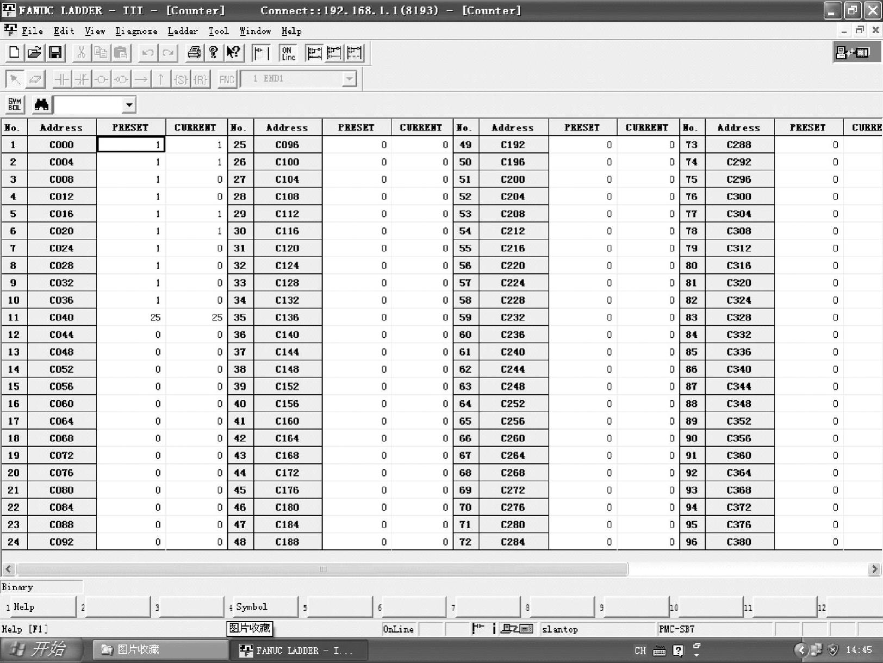Viewport: 883px width, 663px height.
Task: Click the third ladder display mode icon
Action: coord(355,53)
